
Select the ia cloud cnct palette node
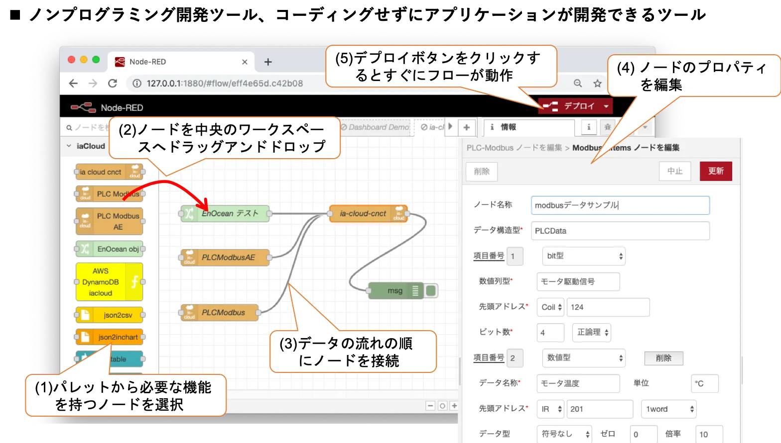(109, 172)
